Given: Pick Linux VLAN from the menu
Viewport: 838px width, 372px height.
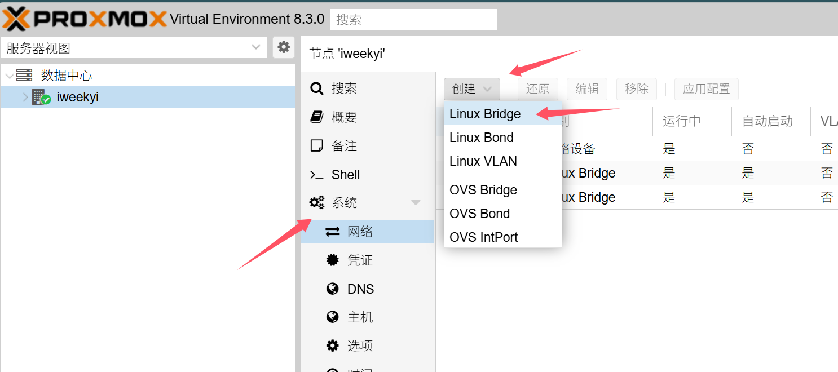Looking at the screenshot, I should pos(483,161).
